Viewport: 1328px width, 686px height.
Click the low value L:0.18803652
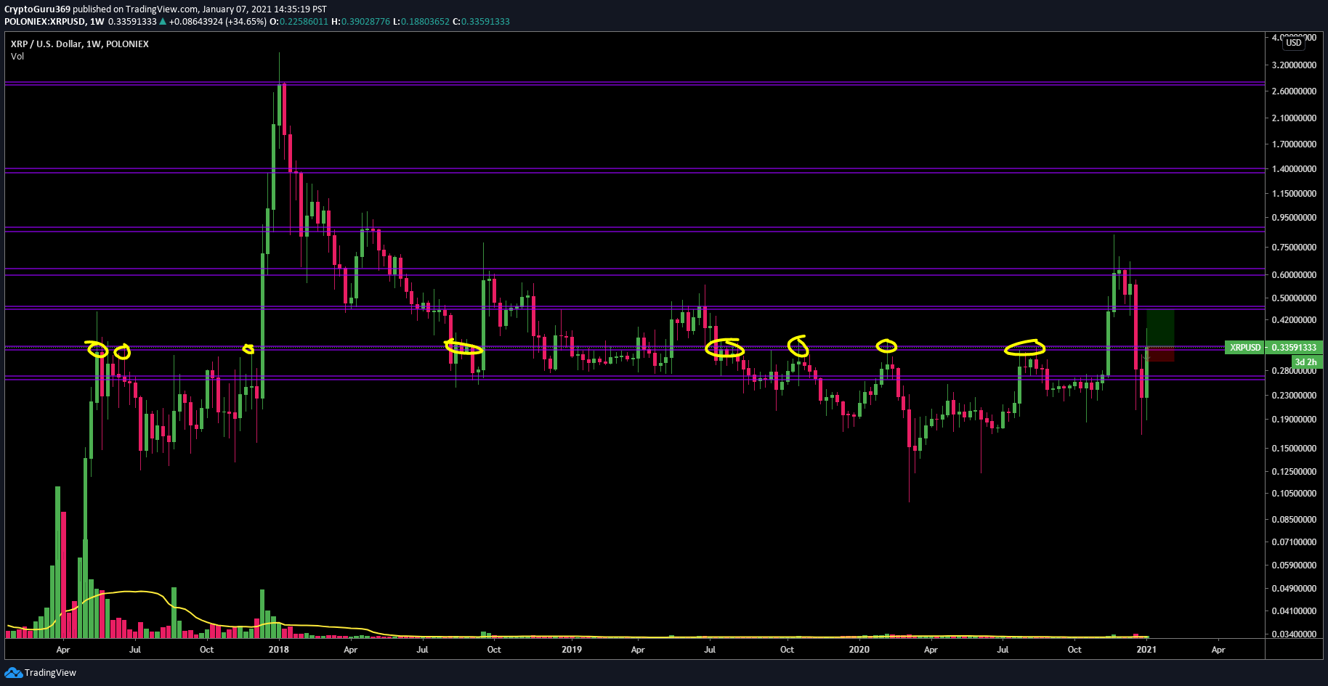421,22
